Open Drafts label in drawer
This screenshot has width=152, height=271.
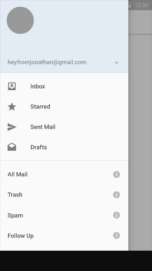point(38,147)
